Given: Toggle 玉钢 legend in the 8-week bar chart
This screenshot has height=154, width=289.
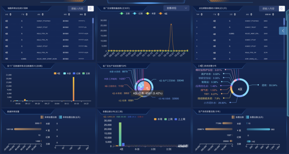Looking at the screenshot, I should pos(86,74).
